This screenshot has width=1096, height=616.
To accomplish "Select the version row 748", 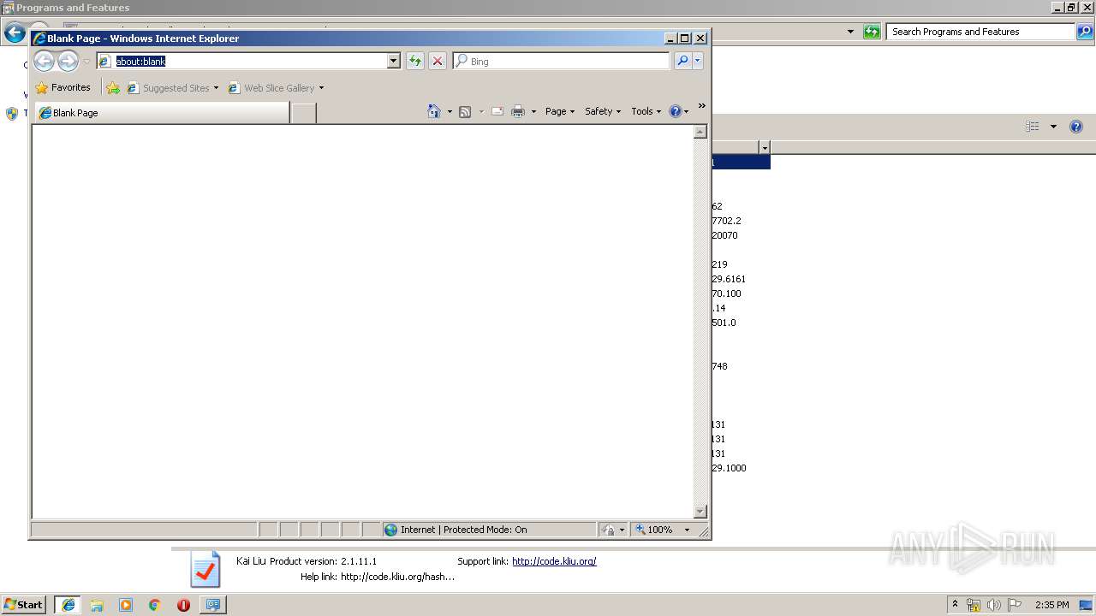I will point(719,366).
